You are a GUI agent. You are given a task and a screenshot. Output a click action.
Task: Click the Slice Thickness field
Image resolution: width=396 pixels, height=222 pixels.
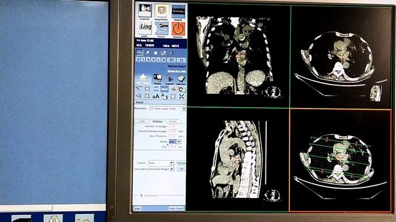click(173, 136)
